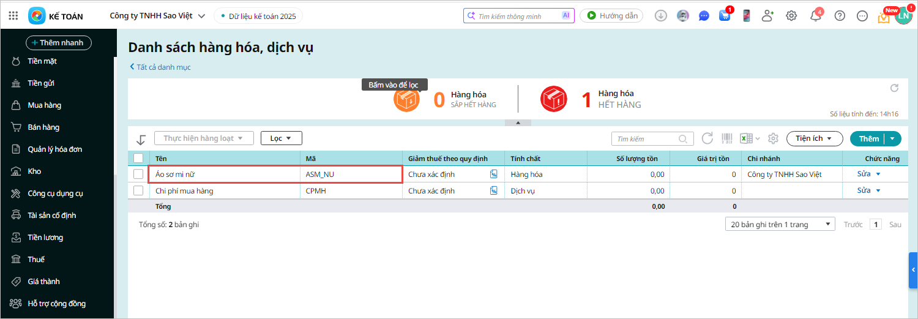This screenshot has width=918, height=319.
Task: Open the app launcher grid icon
Action: click(15, 16)
